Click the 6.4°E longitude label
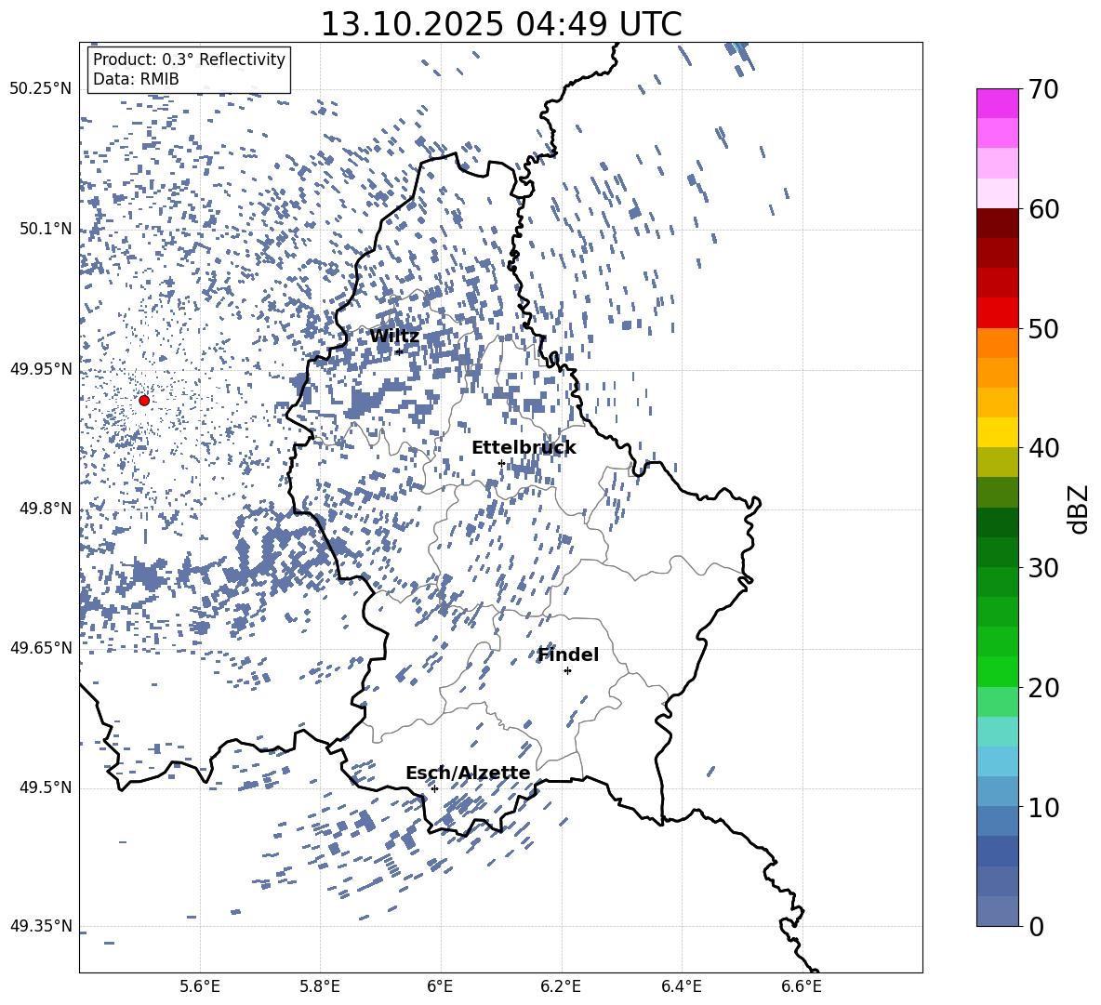This screenshot has height=1005, width=1101. (681, 987)
